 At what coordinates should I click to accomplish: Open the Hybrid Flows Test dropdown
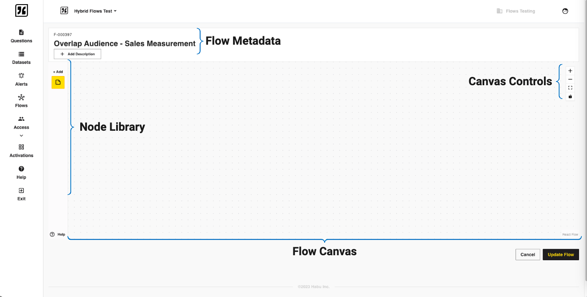[x=95, y=11]
